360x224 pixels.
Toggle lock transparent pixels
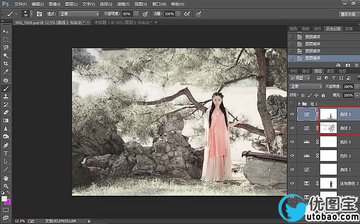point(303,95)
